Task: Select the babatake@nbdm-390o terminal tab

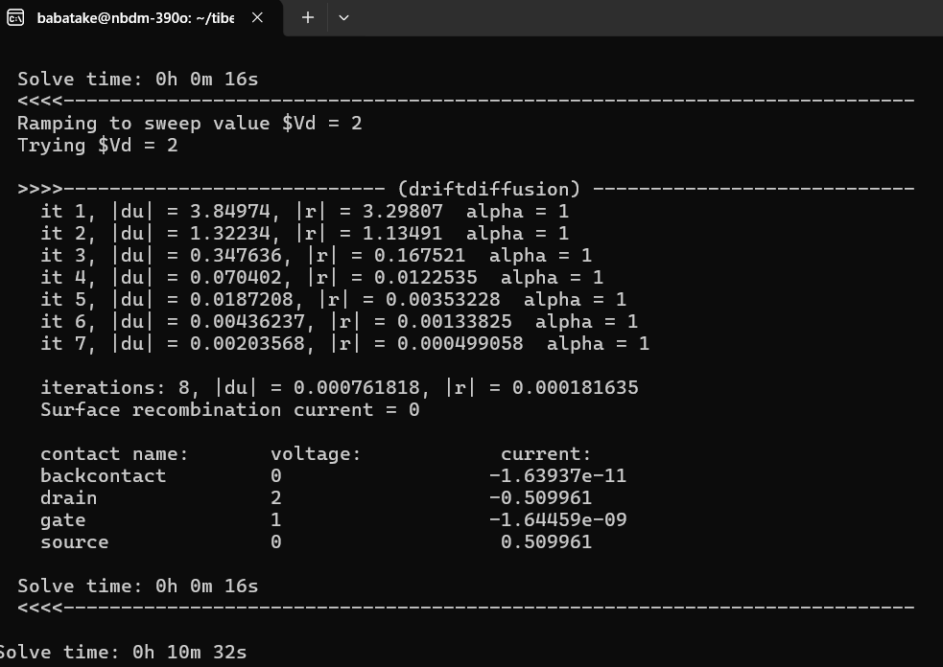Action: click(141, 18)
